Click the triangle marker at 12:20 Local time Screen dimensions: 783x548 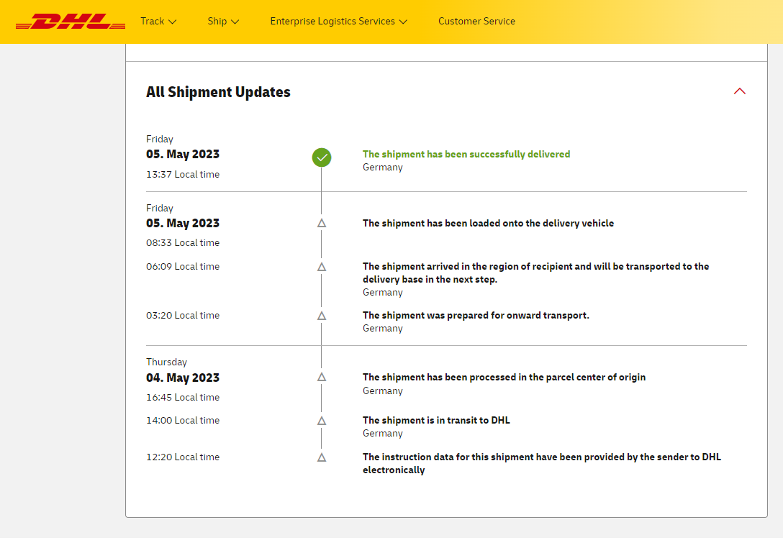322,457
